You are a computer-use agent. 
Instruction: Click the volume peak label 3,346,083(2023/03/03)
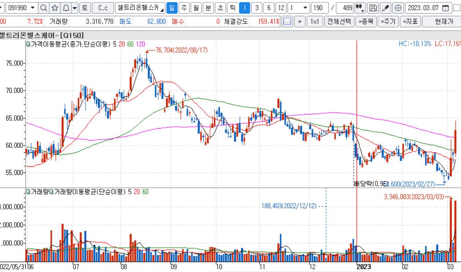[414, 197]
